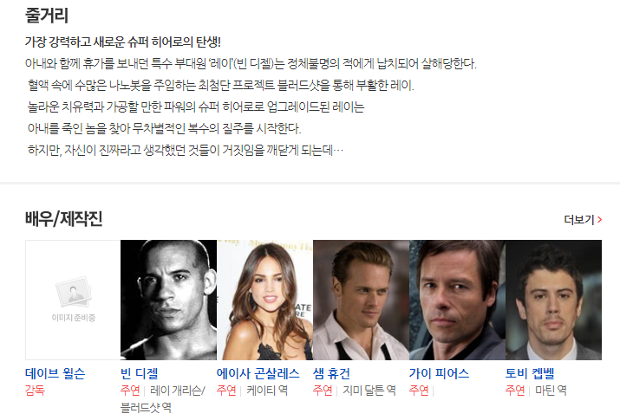Click the 이미지 준비중 placeholder image icon

coord(74,292)
